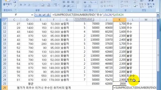The width and height of the screenshot is (161, 90).
Task: Decrease the cell indent
Action: [x=64, y=6]
